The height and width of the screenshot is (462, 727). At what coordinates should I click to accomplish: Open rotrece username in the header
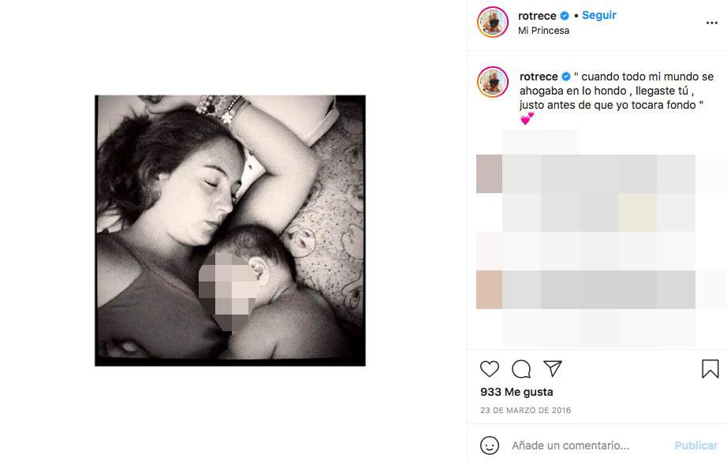coord(537,16)
